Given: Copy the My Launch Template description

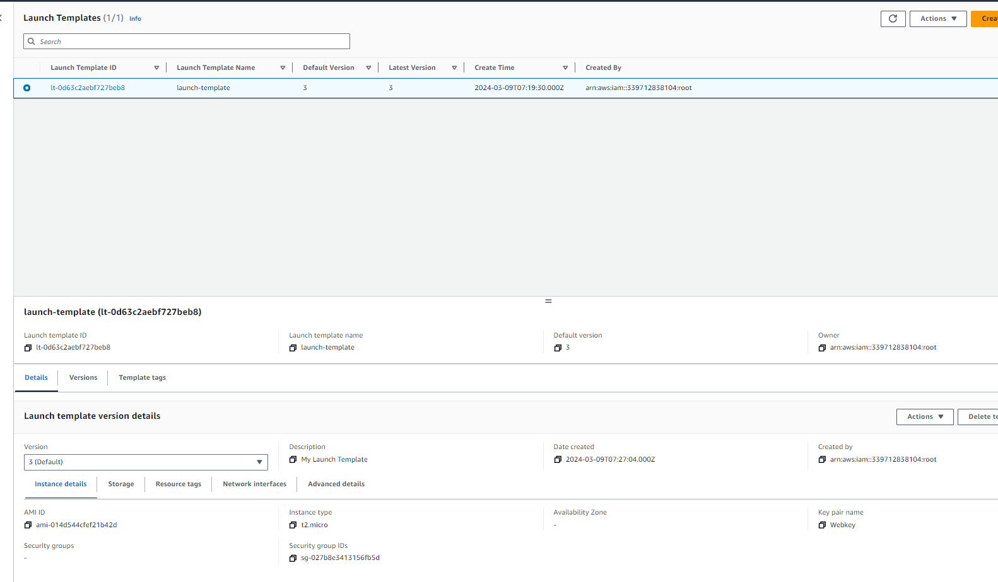Looking at the screenshot, I should coord(293,460).
